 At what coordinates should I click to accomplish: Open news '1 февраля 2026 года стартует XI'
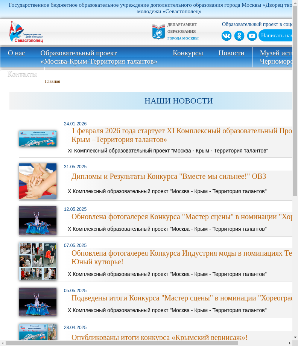182,135
